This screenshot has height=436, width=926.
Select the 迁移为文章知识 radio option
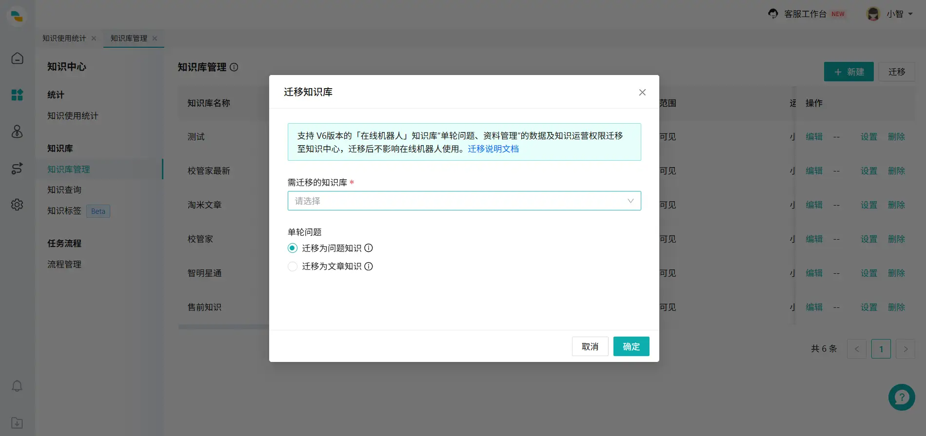(293, 266)
